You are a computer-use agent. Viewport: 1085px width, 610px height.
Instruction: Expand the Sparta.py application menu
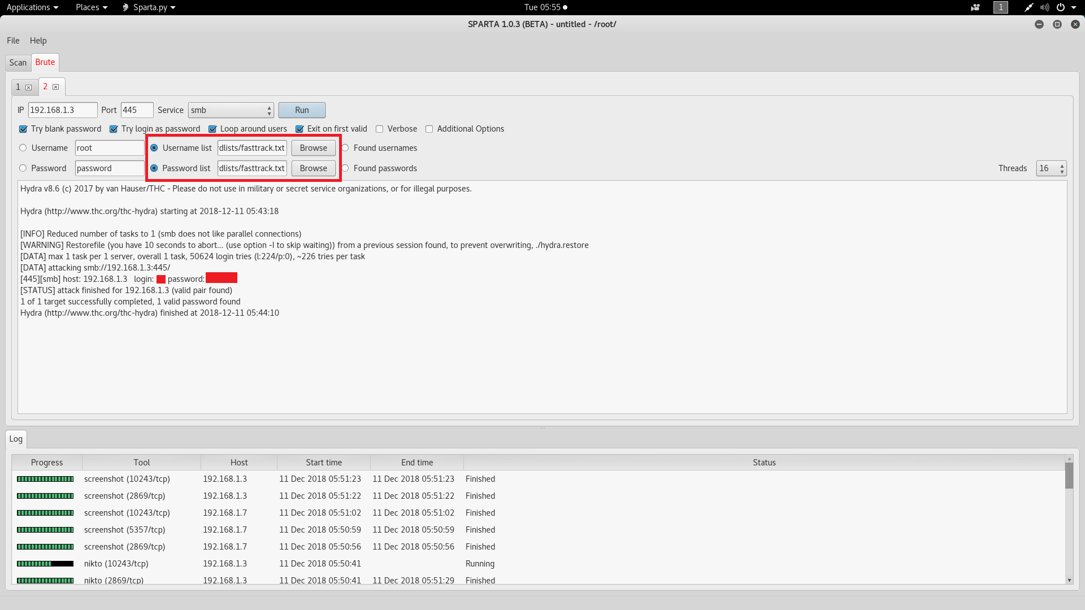point(149,7)
